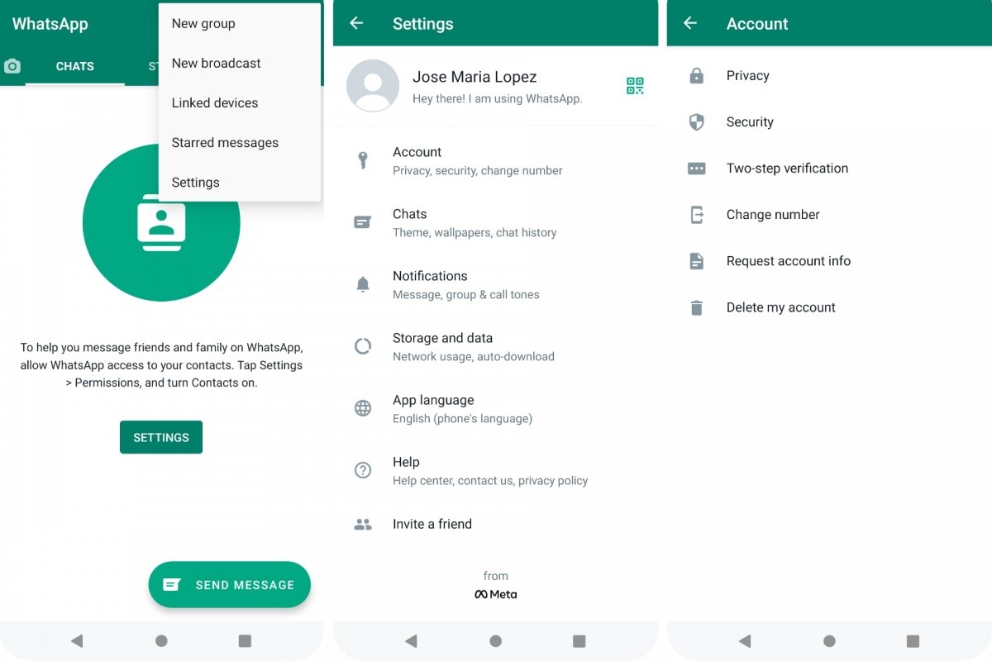
Task: Tap the contacts illustration circle
Action: 161,223
